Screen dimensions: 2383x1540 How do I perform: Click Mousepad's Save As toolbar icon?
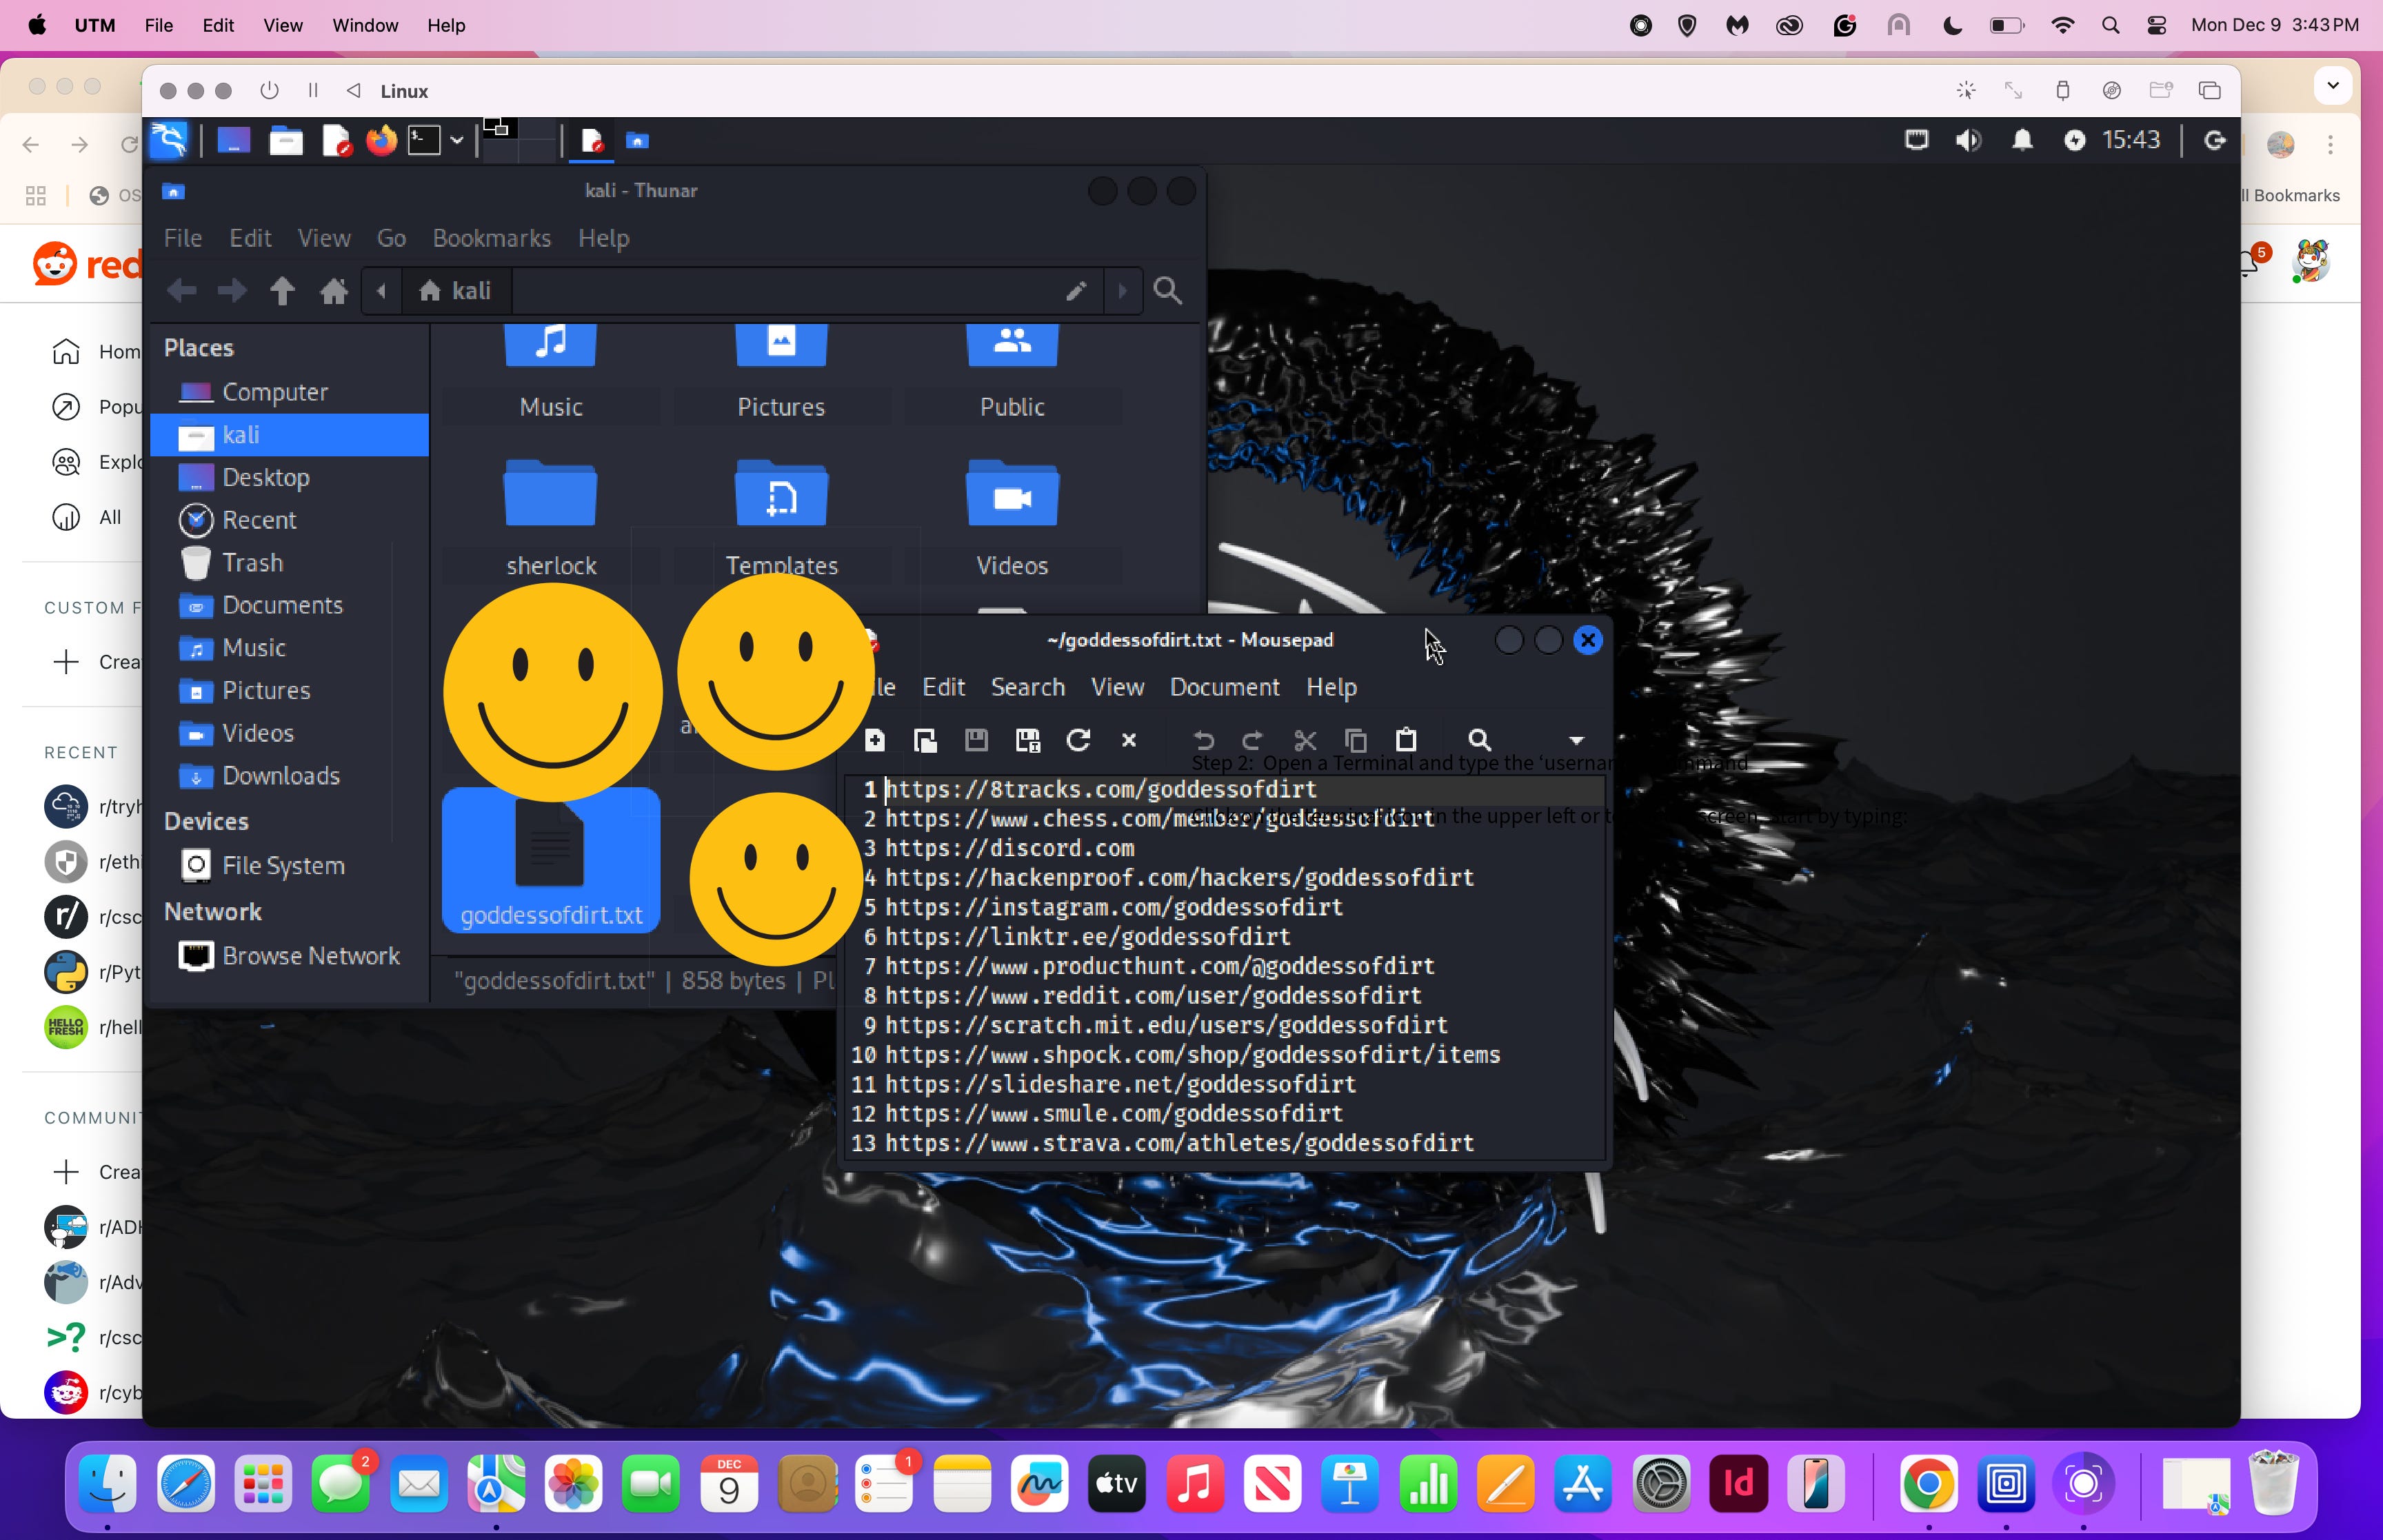click(1028, 740)
